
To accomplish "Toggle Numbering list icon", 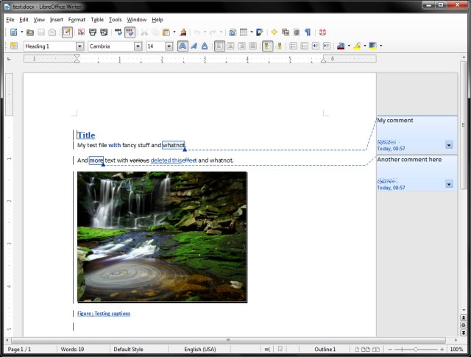I will point(293,46).
